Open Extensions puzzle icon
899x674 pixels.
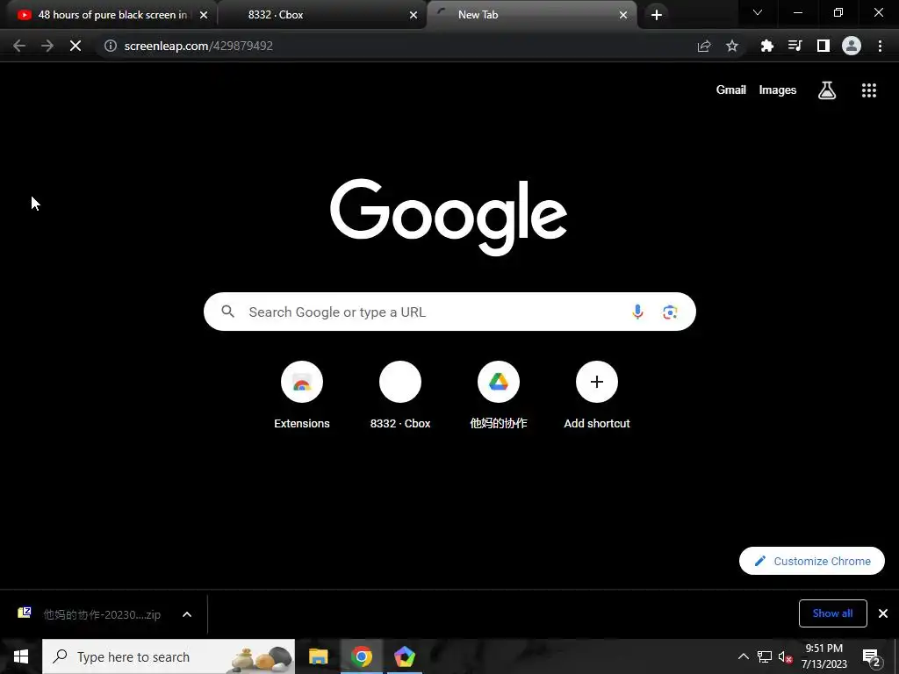coord(767,46)
